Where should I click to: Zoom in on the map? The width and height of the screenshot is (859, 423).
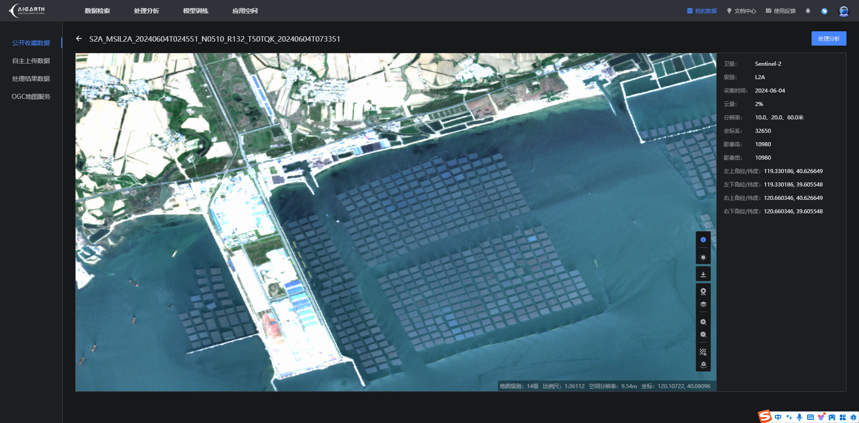coord(703,322)
